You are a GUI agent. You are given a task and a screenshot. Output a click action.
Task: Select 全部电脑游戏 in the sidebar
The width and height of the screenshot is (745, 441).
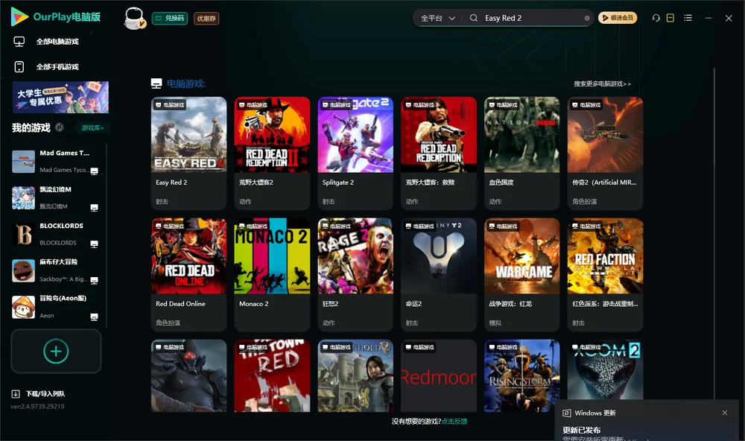(x=46, y=42)
